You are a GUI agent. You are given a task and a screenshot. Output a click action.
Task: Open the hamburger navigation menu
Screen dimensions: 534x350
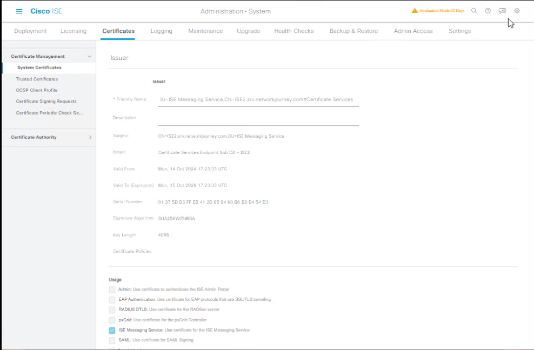(19, 11)
